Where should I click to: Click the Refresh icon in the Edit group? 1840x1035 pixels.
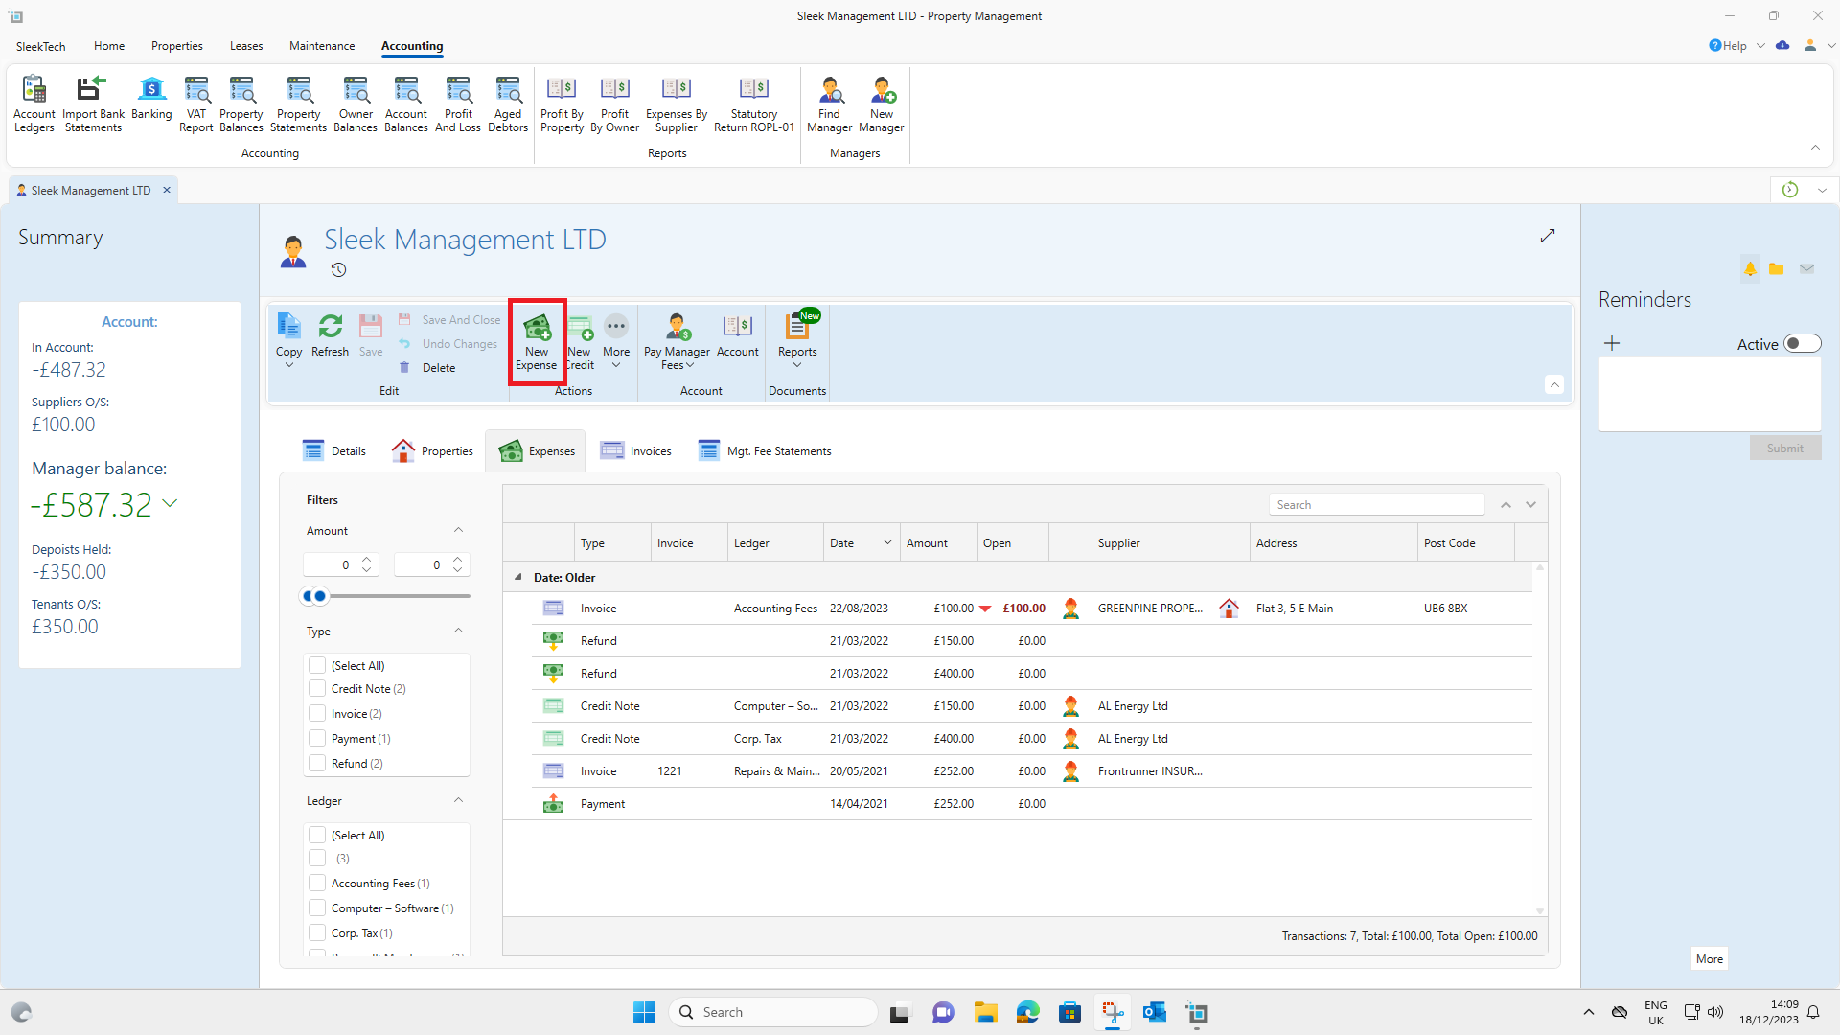(330, 328)
